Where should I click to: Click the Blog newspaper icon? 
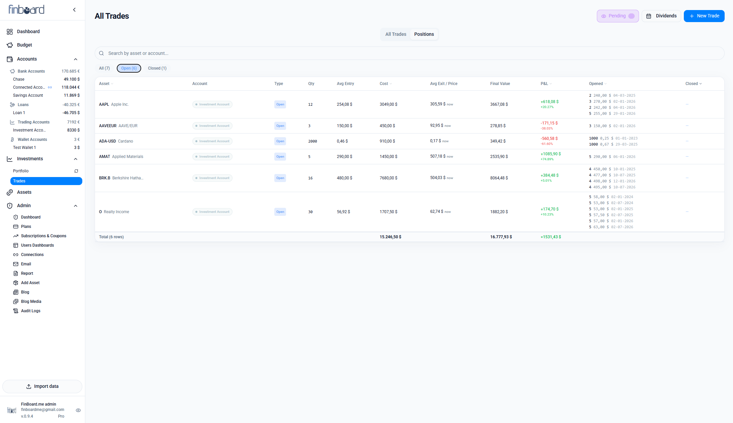click(x=16, y=292)
